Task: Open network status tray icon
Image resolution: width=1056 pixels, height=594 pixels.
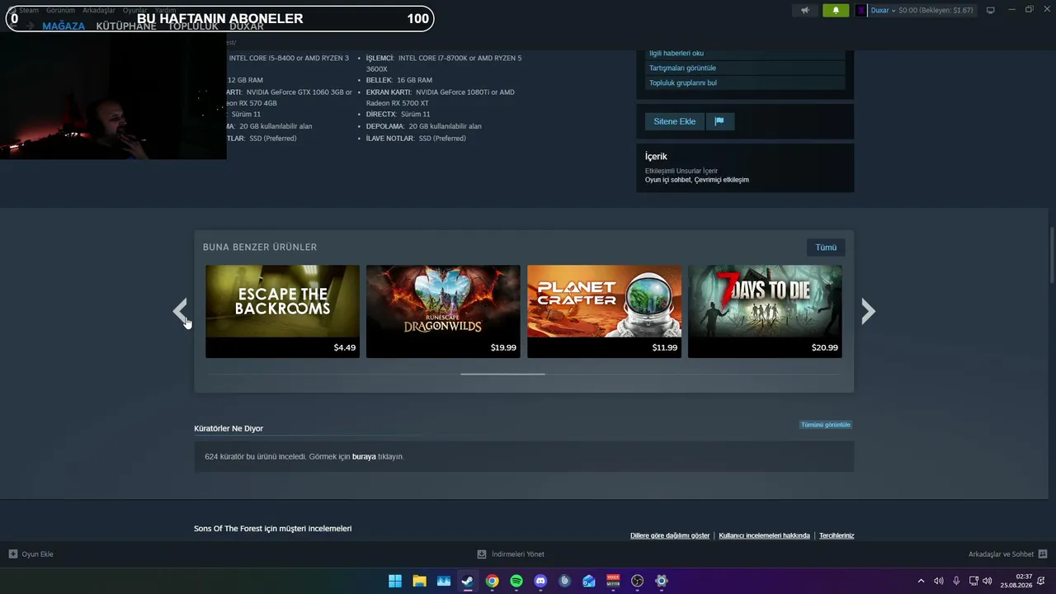Action: tap(973, 581)
